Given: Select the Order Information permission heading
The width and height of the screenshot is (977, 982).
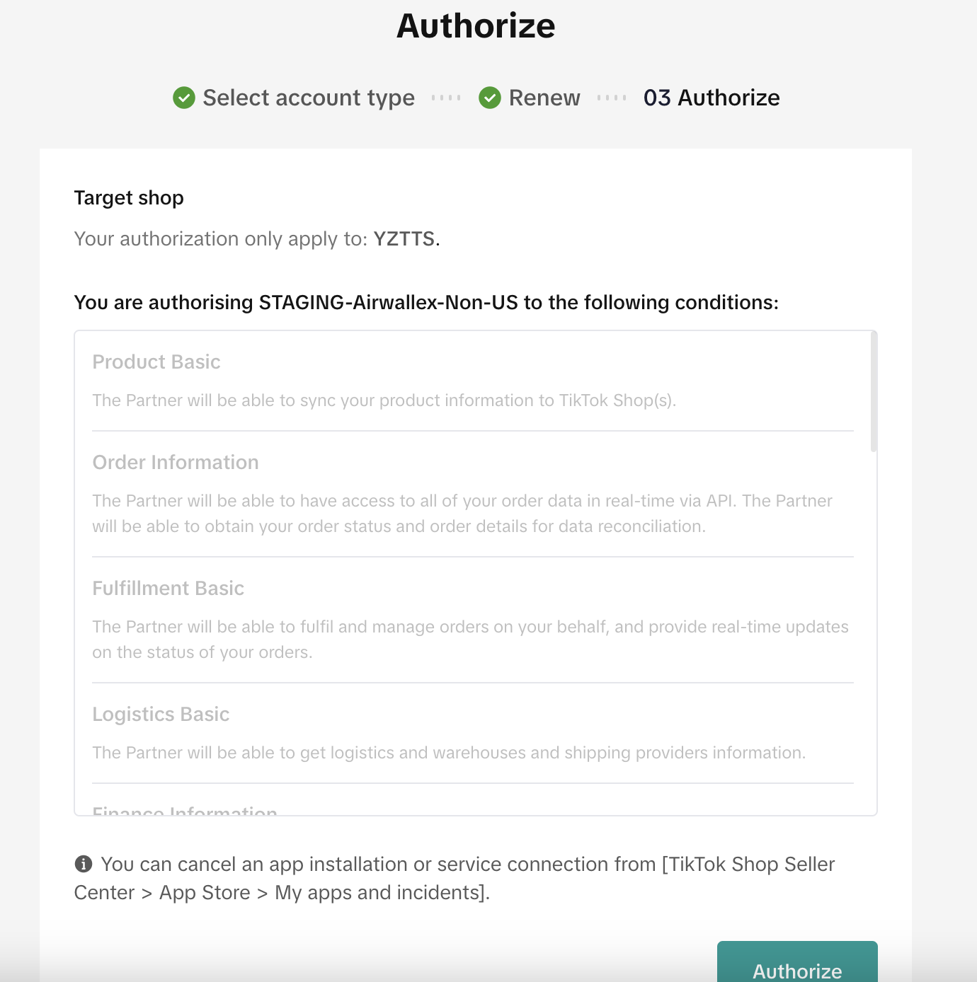Looking at the screenshot, I should (x=176, y=463).
